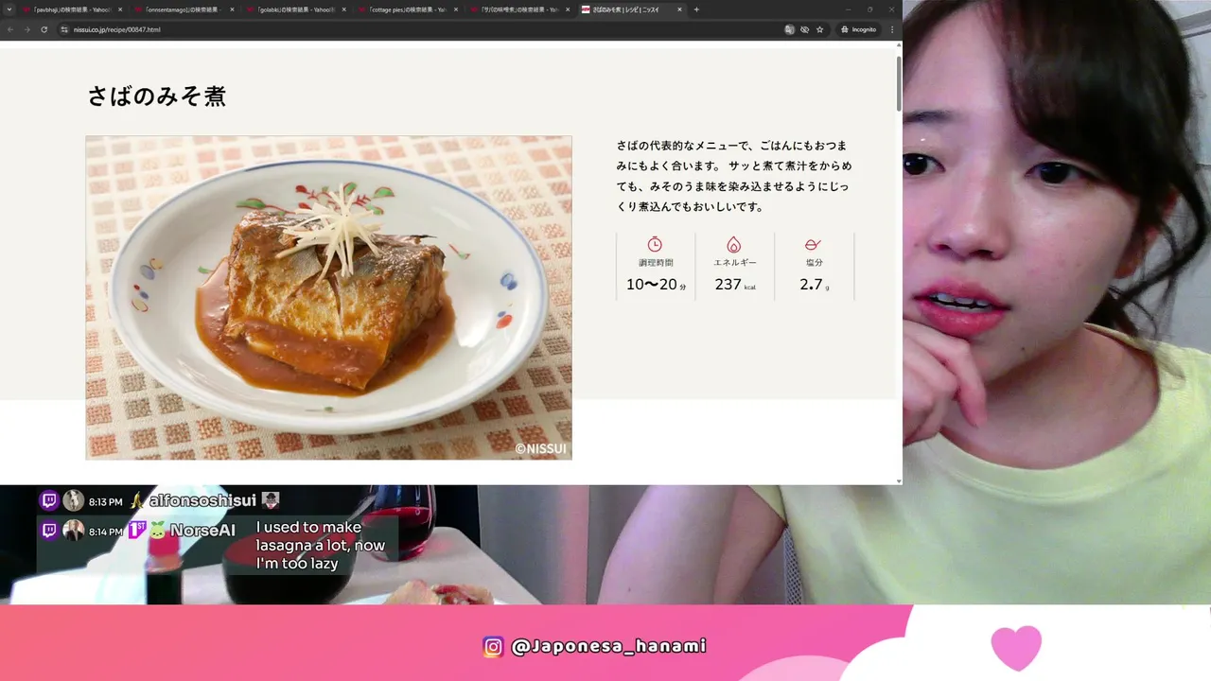Click the エネルギー label
The image size is (1211, 681).
(x=735, y=263)
